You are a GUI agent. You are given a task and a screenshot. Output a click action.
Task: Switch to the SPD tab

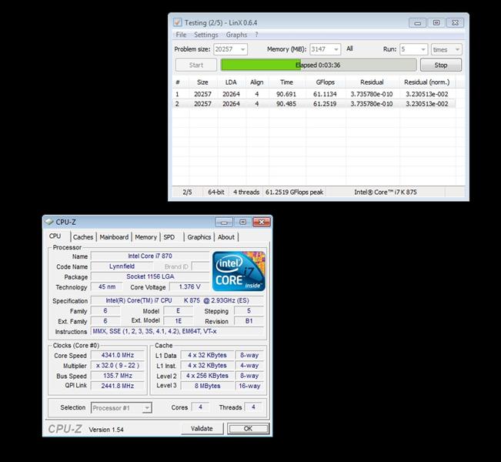pyautogui.click(x=169, y=237)
